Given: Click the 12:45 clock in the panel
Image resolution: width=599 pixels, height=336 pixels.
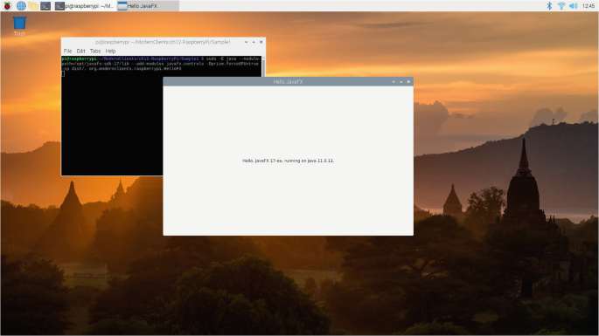Looking at the screenshot, I should (x=589, y=6).
